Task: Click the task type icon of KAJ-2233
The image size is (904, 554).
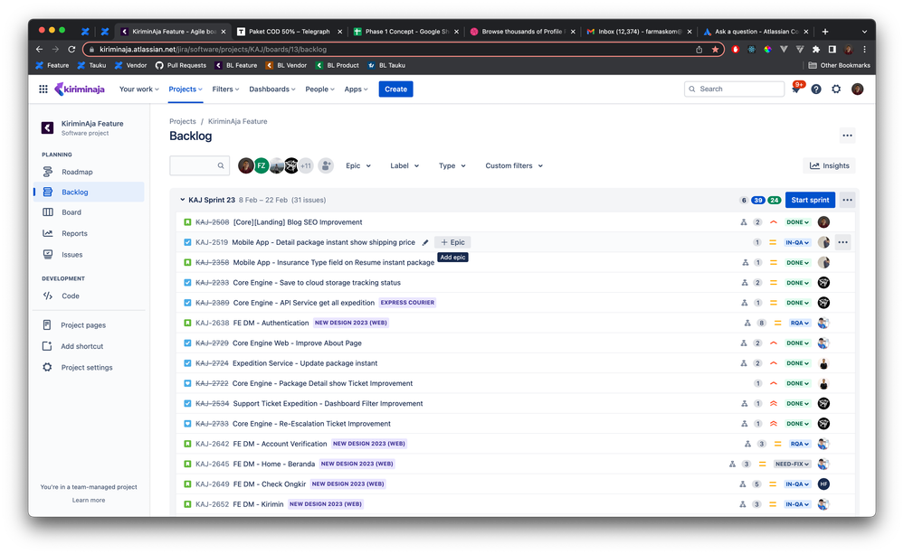Action: 187,283
